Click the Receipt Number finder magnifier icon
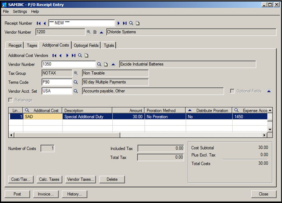The width and height of the screenshot is (282, 203). coord(131,23)
